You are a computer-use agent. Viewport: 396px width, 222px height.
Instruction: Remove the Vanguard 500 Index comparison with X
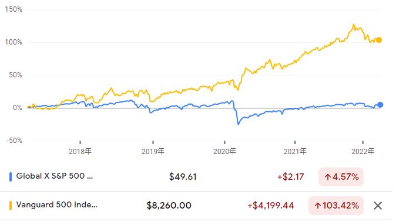(x=378, y=206)
